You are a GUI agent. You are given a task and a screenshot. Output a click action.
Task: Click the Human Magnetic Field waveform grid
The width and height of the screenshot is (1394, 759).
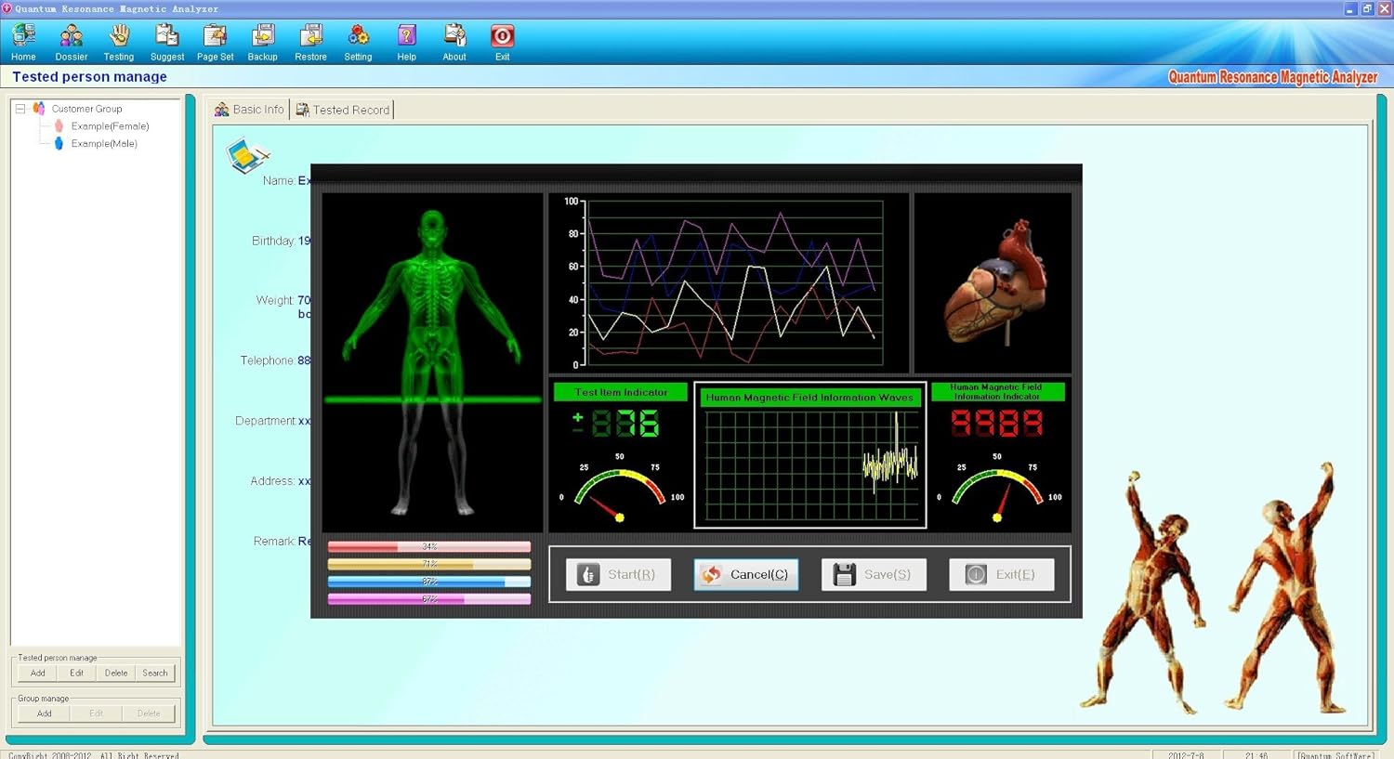(x=810, y=465)
